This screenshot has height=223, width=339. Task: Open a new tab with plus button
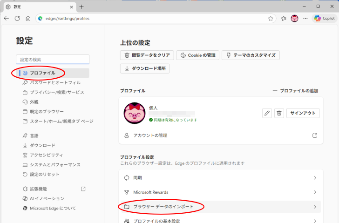click(x=81, y=7)
